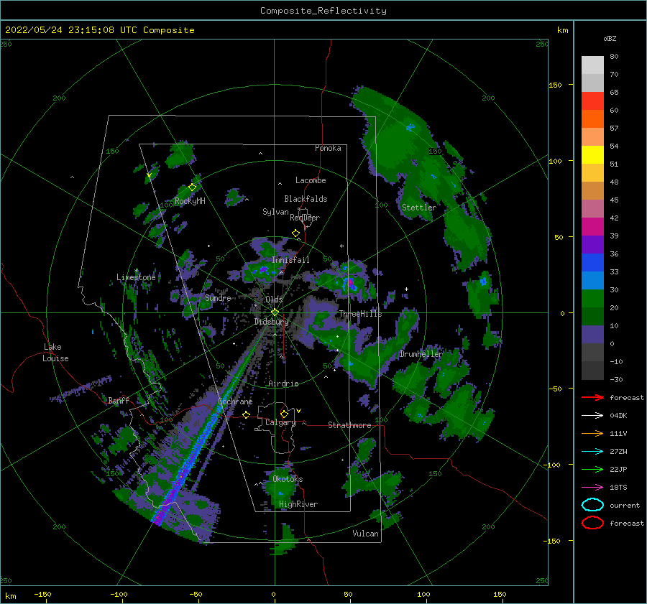
Task: Click the magenta 18TS arrow symbol
Action: [x=592, y=488]
